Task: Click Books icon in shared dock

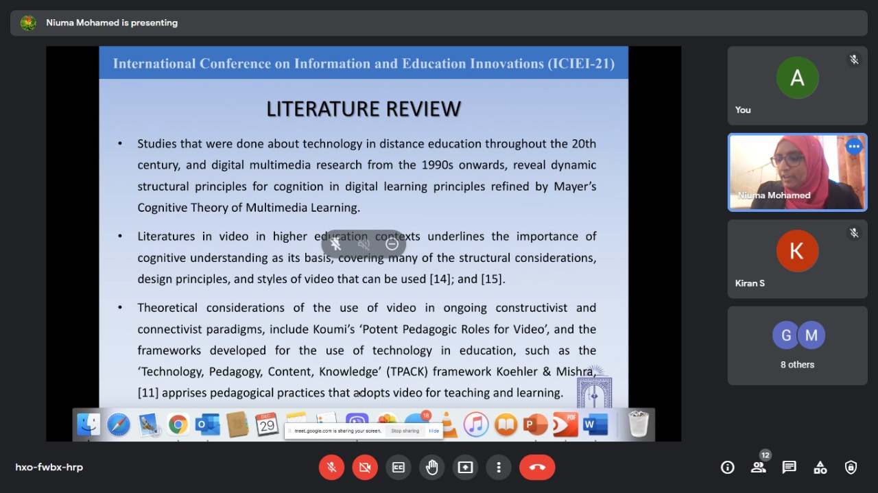Action: [506, 424]
